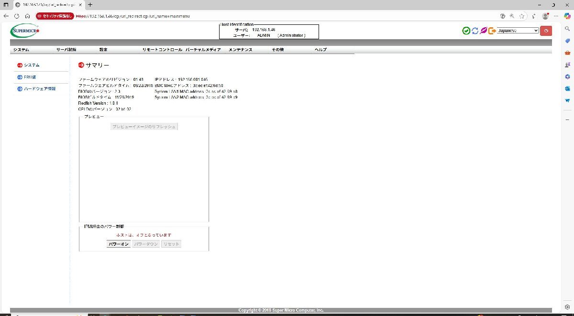The image size is (574, 316).
Task: Click the Supermicro logo
Action: click(x=24, y=31)
